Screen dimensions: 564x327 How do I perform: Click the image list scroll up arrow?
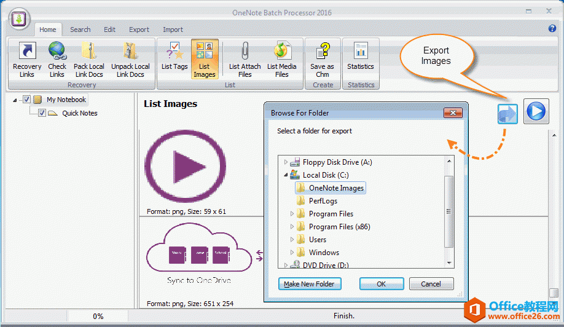[554, 135]
